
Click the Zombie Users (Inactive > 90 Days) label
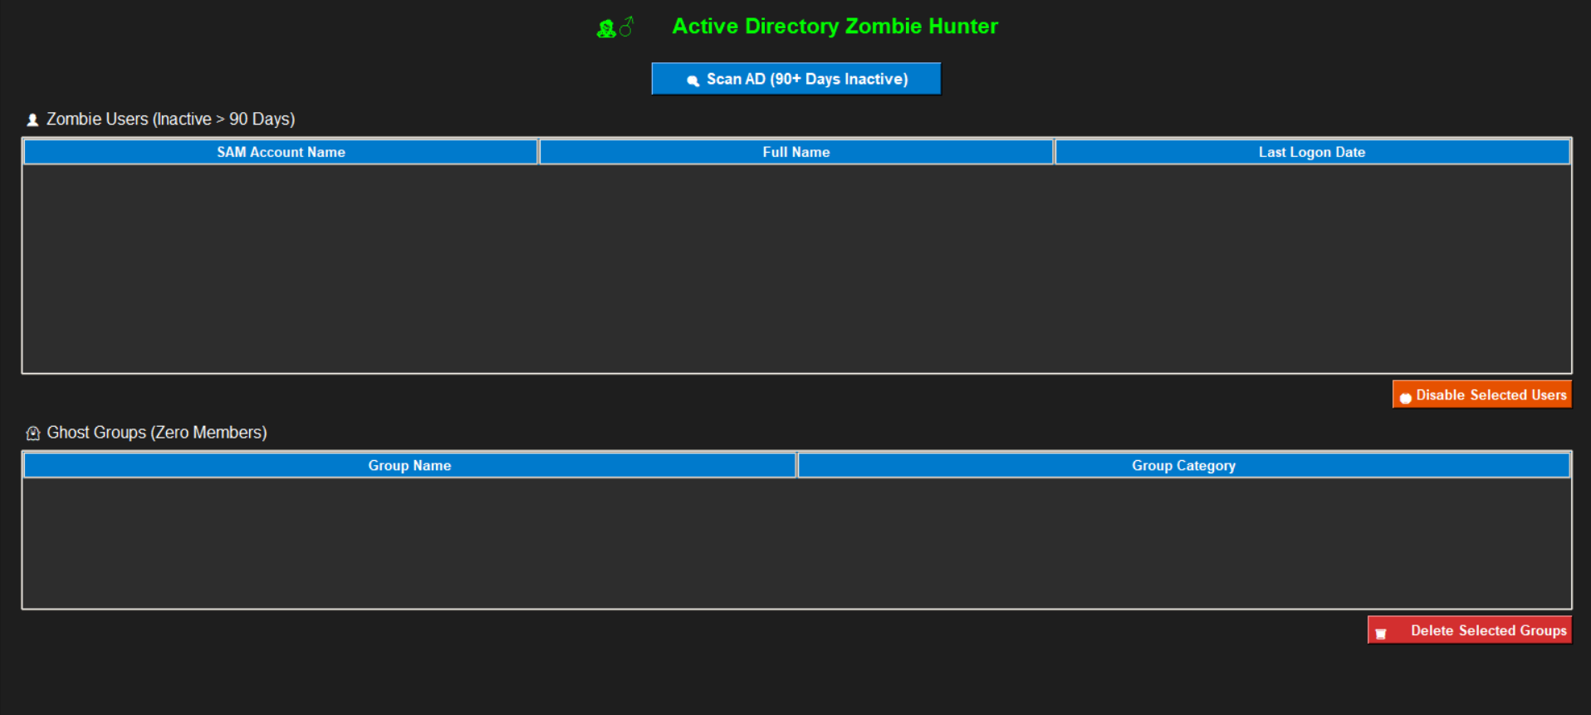(170, 119)
